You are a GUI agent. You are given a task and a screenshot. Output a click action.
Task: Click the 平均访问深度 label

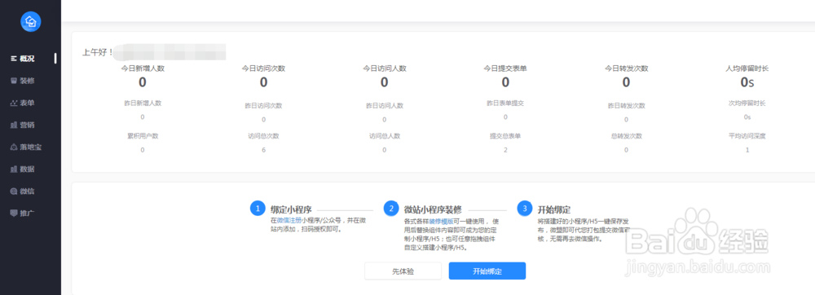pos(747,136)
